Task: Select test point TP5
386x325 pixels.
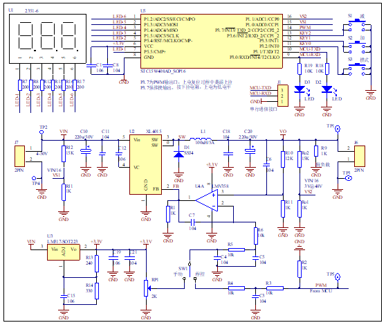Action: [338, 277]
